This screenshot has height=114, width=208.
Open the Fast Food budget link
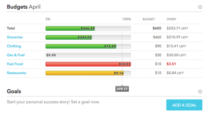15,64
